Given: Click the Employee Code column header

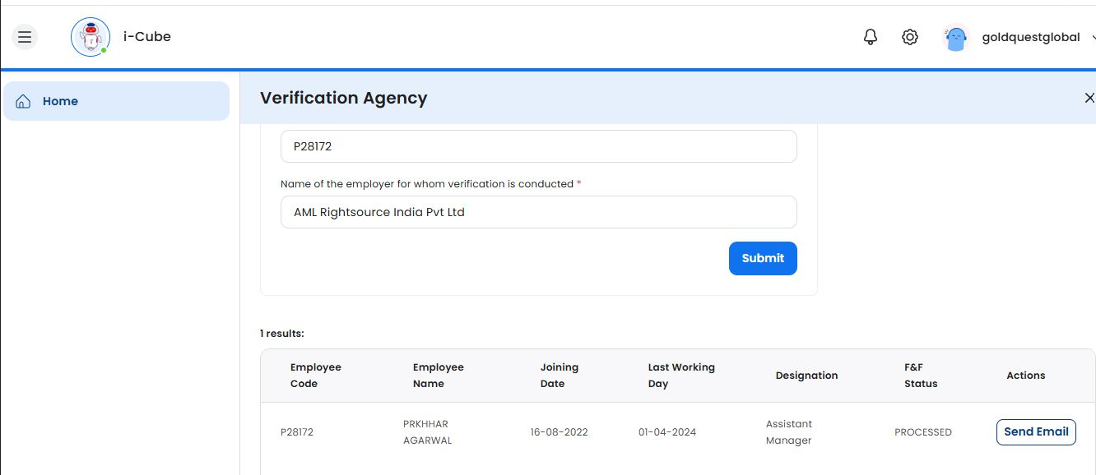Looking at the screenshot, I should coord(316,376).
